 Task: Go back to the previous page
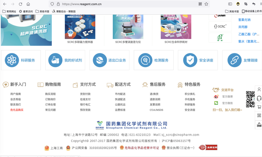[5, 4]
